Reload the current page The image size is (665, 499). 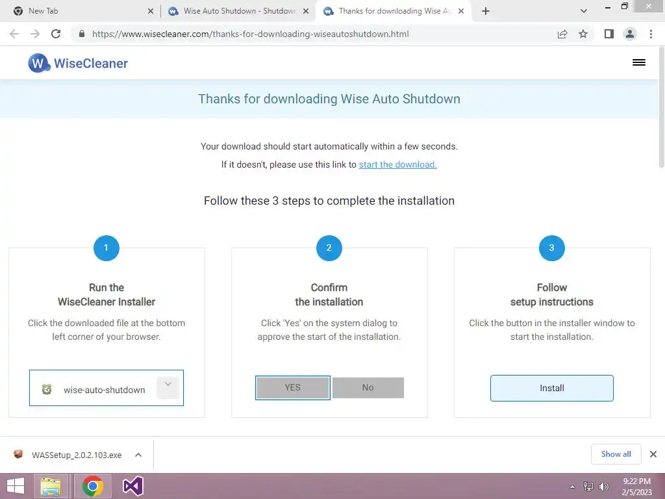point(56,34)
